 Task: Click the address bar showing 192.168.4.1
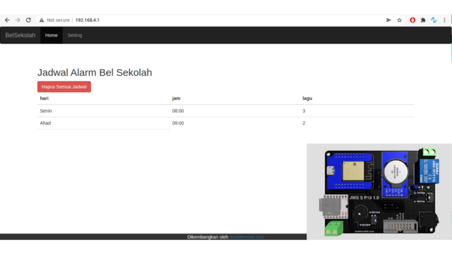(x=177, y=20)
